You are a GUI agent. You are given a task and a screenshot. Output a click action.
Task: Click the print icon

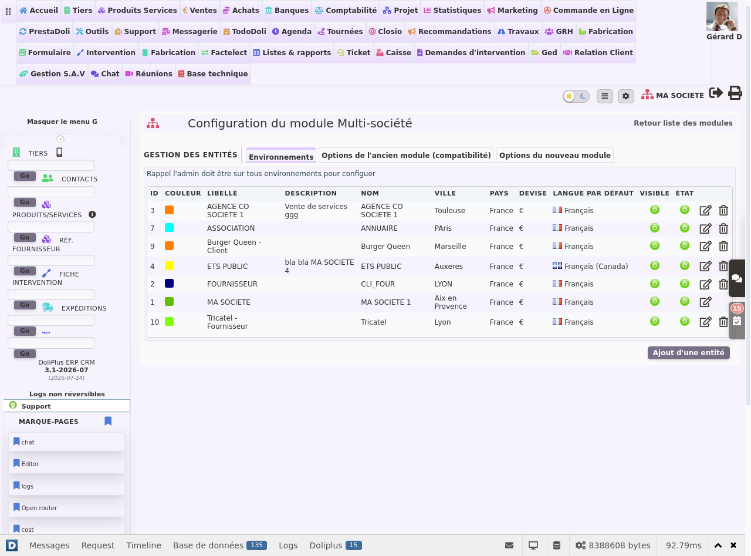735,93
